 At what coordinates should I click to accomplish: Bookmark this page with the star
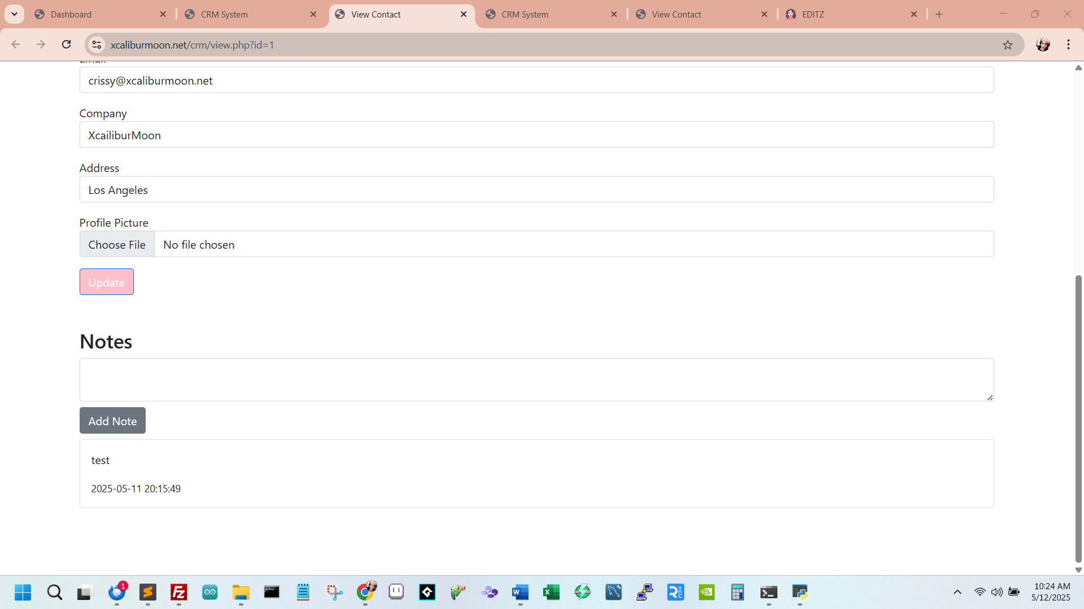[x=1008, y=45]
